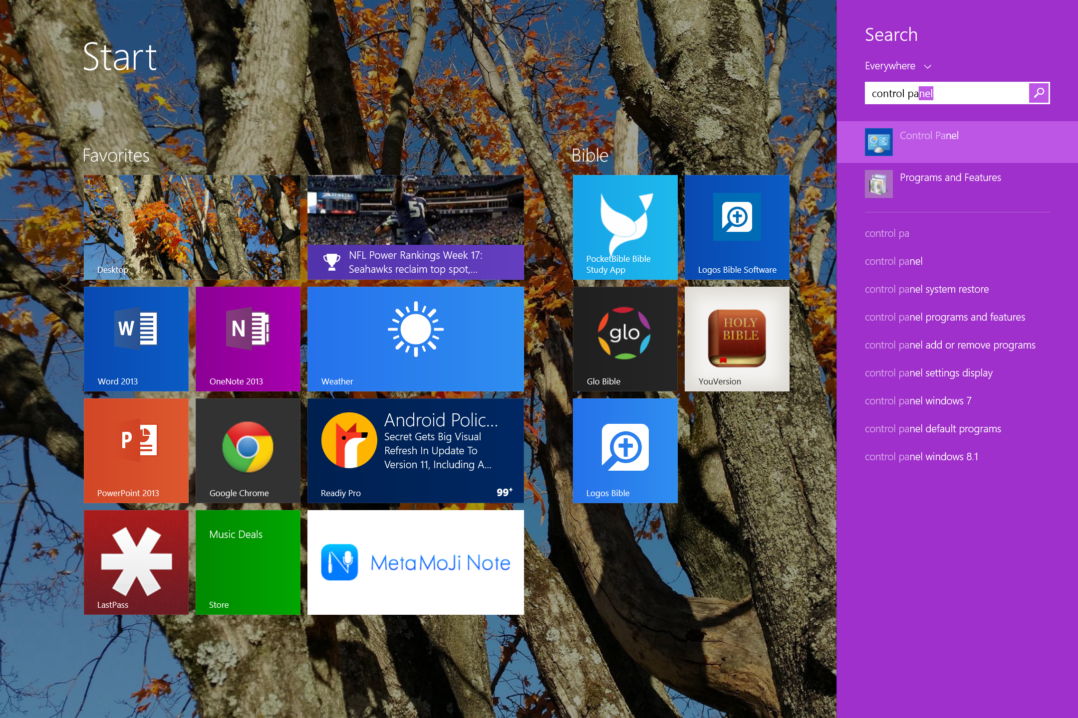Open PowerPoint 2013 tile

click(136, 451)
